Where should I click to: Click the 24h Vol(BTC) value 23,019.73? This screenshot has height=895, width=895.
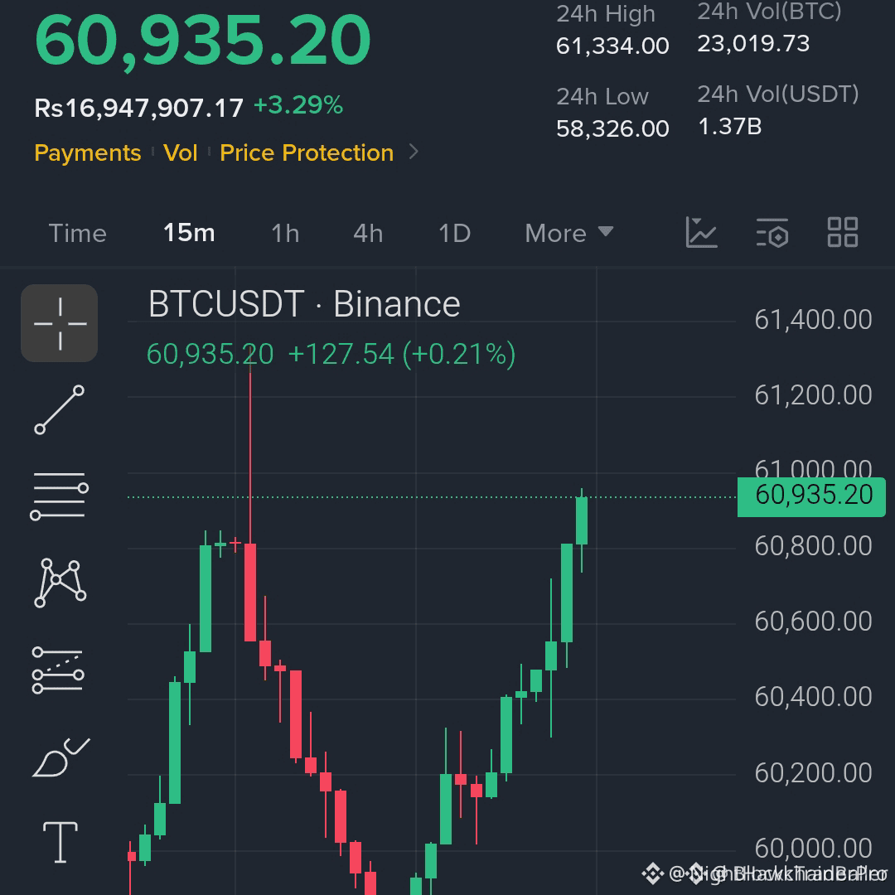[x=753, y=43]
